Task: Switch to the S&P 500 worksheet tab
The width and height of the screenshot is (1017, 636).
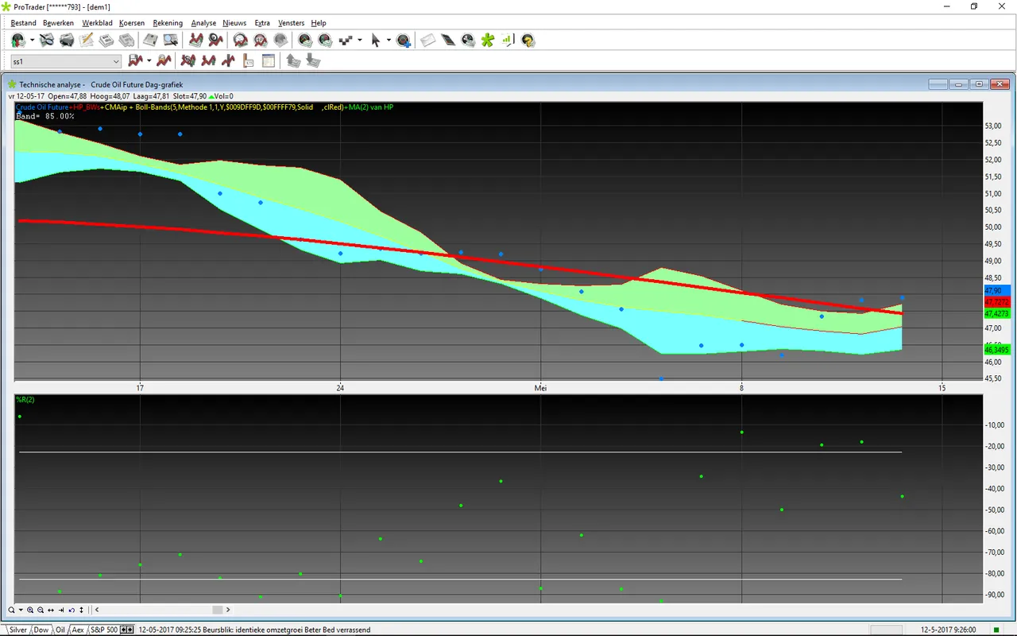Action: pos(104,630)
